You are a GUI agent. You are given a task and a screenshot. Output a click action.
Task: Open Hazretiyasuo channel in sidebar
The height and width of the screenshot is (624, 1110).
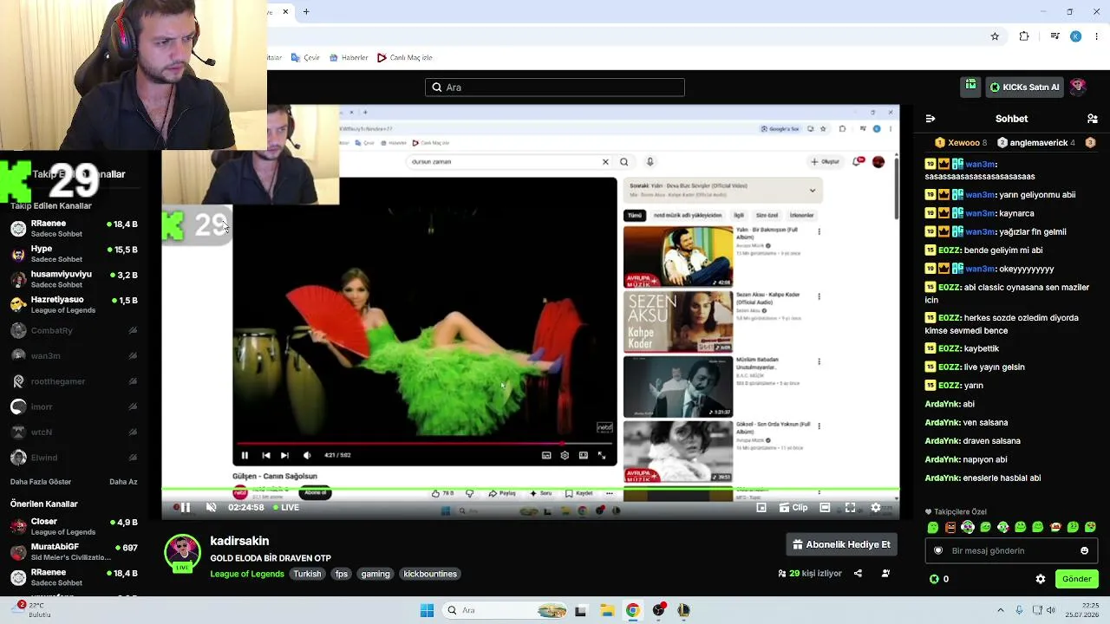(74, 304)
